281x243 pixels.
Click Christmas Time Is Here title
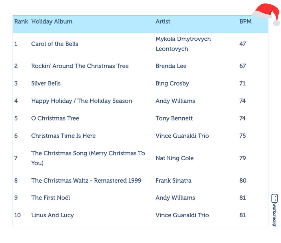63,136
